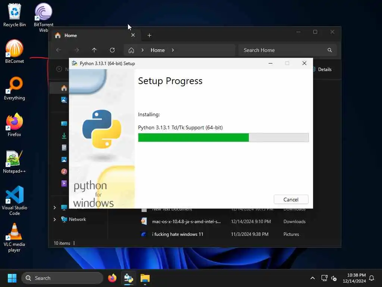Open VLC media player desktop shortcut
Viewport: 382px width, 287px height.
[x=15, y=237]
